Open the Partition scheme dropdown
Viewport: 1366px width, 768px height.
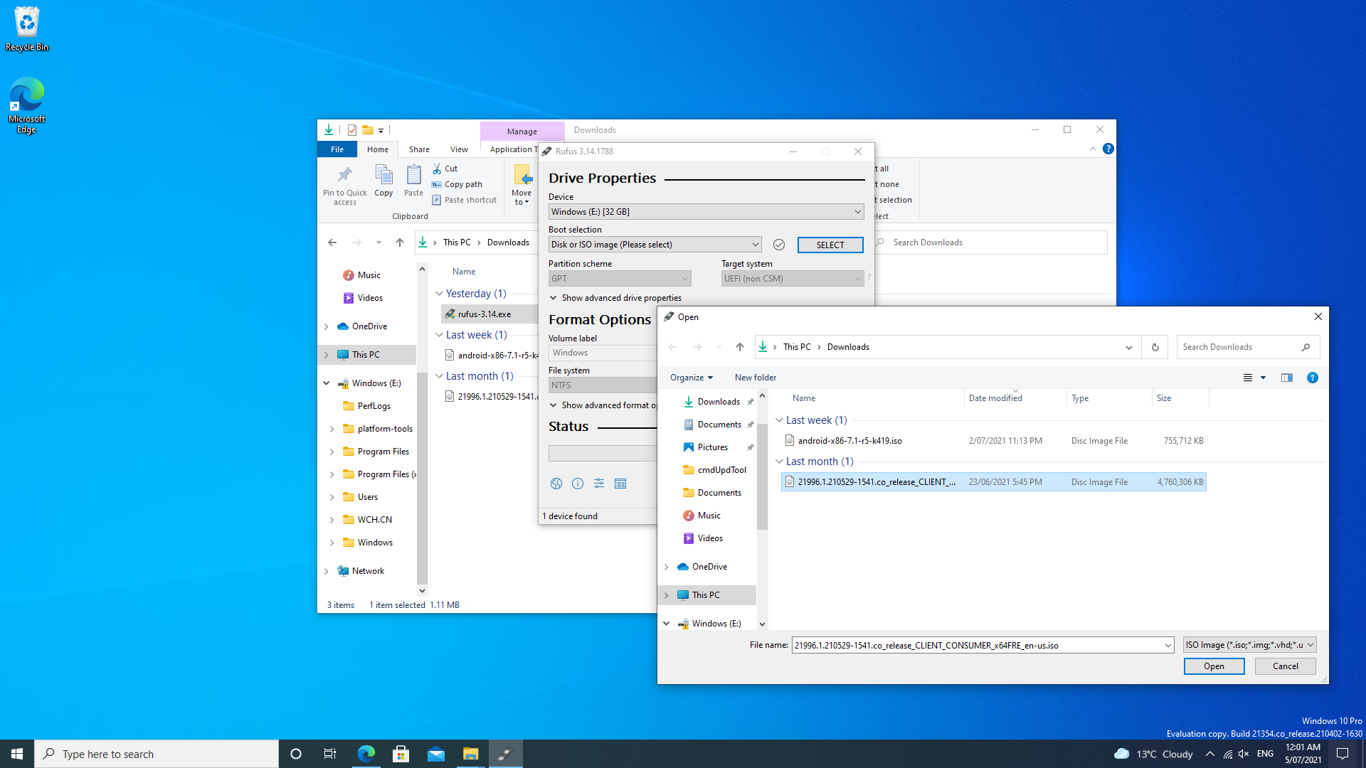(620, 279)
